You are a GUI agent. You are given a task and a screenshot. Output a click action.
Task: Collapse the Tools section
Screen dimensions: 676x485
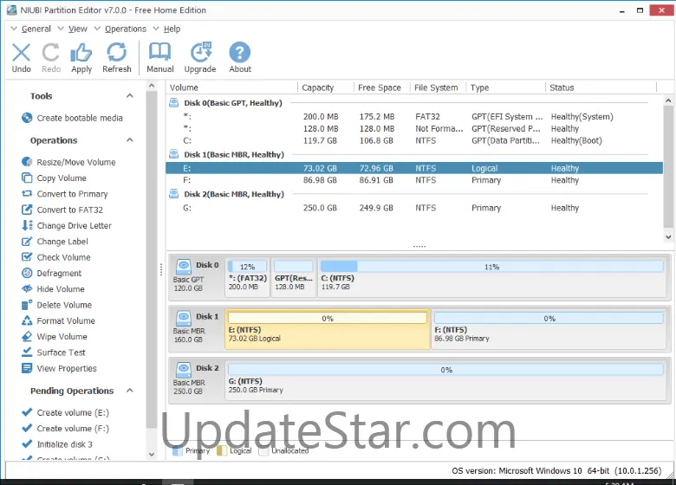click(129, 95)
